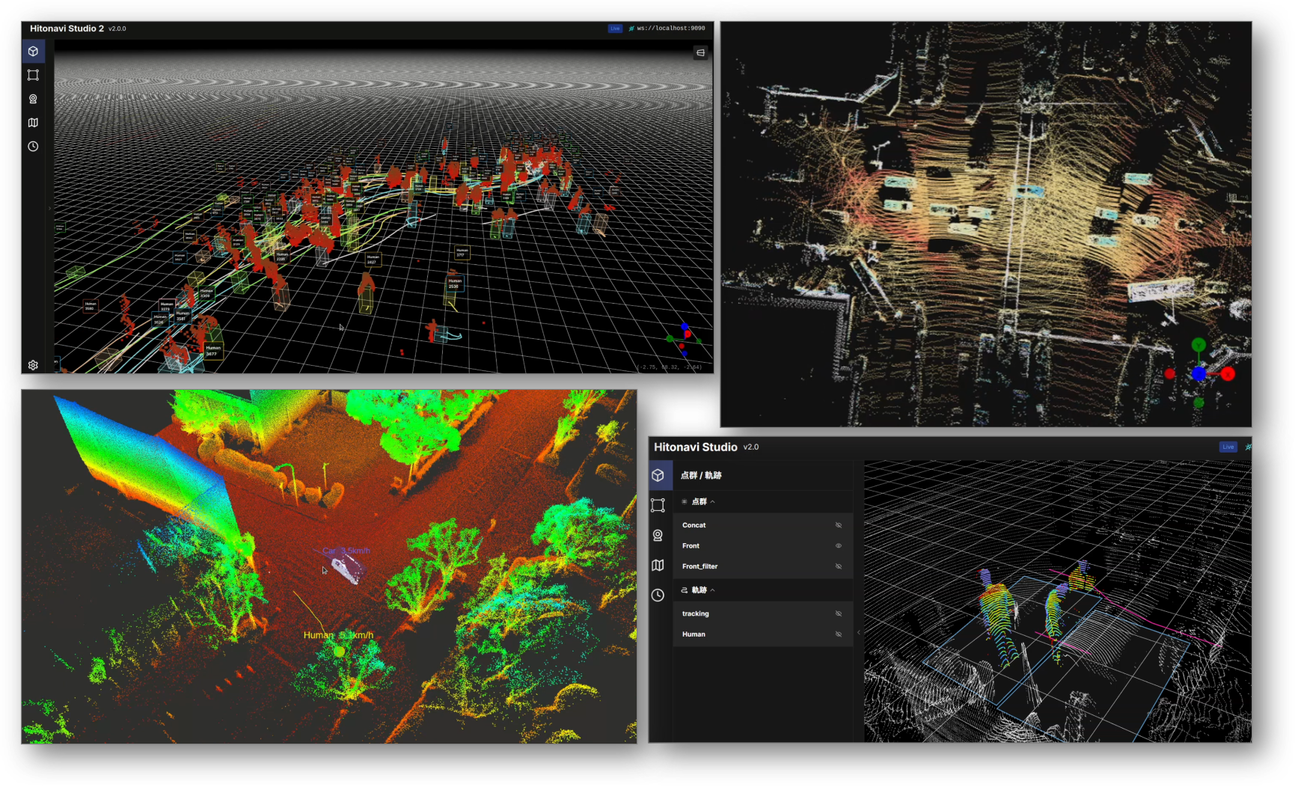Click the 点群 / 軌跡 panel header
Viewport: 1295px width, 787px height.
[701, 475]
